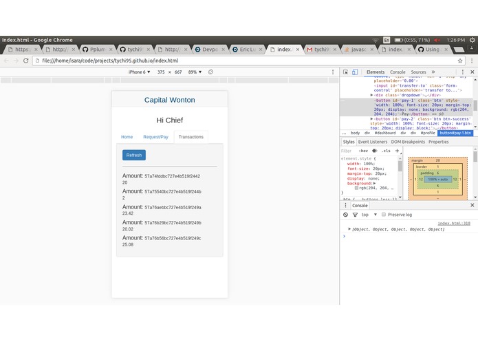This screenshot has height=340, width=478.
Task: Open the system settings gear
Action: pos(472,40)
